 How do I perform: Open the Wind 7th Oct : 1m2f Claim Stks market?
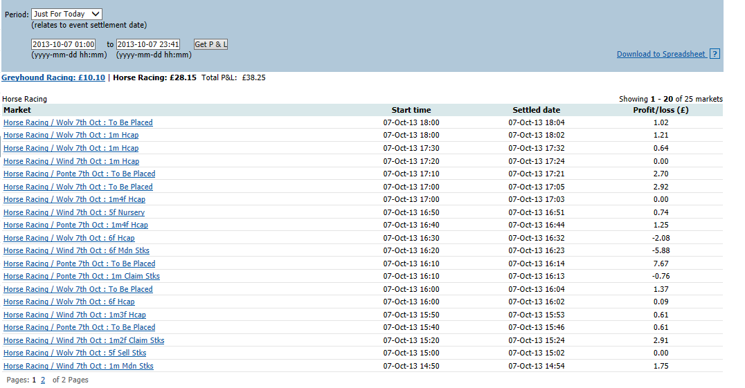pyautogui.click(x=84, y=340)
